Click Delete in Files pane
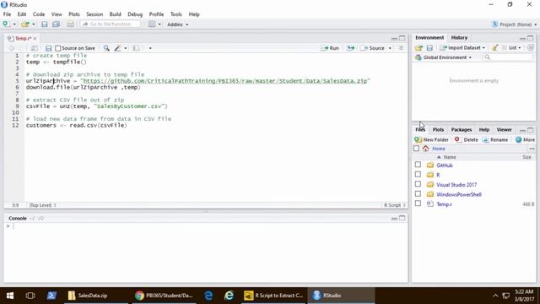The width and height of the screenshot is (540, 304). click(x=467, y=139)
